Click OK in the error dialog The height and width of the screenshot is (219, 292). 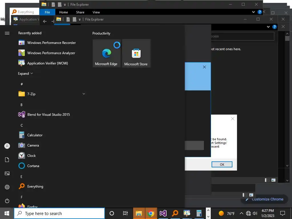(x=222, y=165)
